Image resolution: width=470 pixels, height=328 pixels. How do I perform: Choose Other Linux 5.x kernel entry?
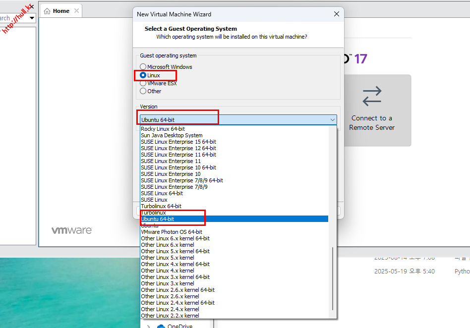tap(235, 258)
